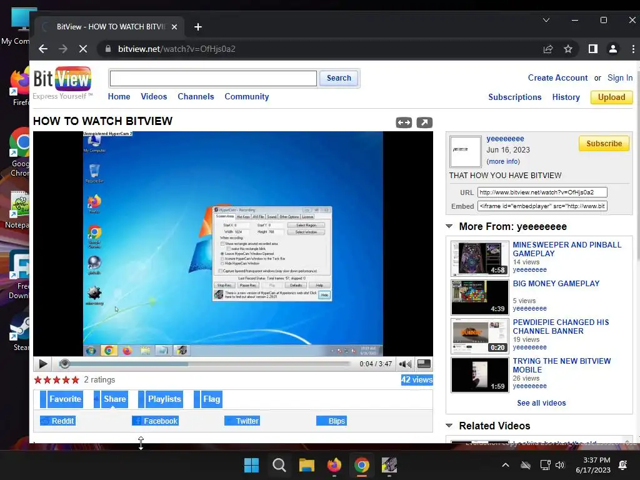Click the site address in URL bar

click(176, 49)
